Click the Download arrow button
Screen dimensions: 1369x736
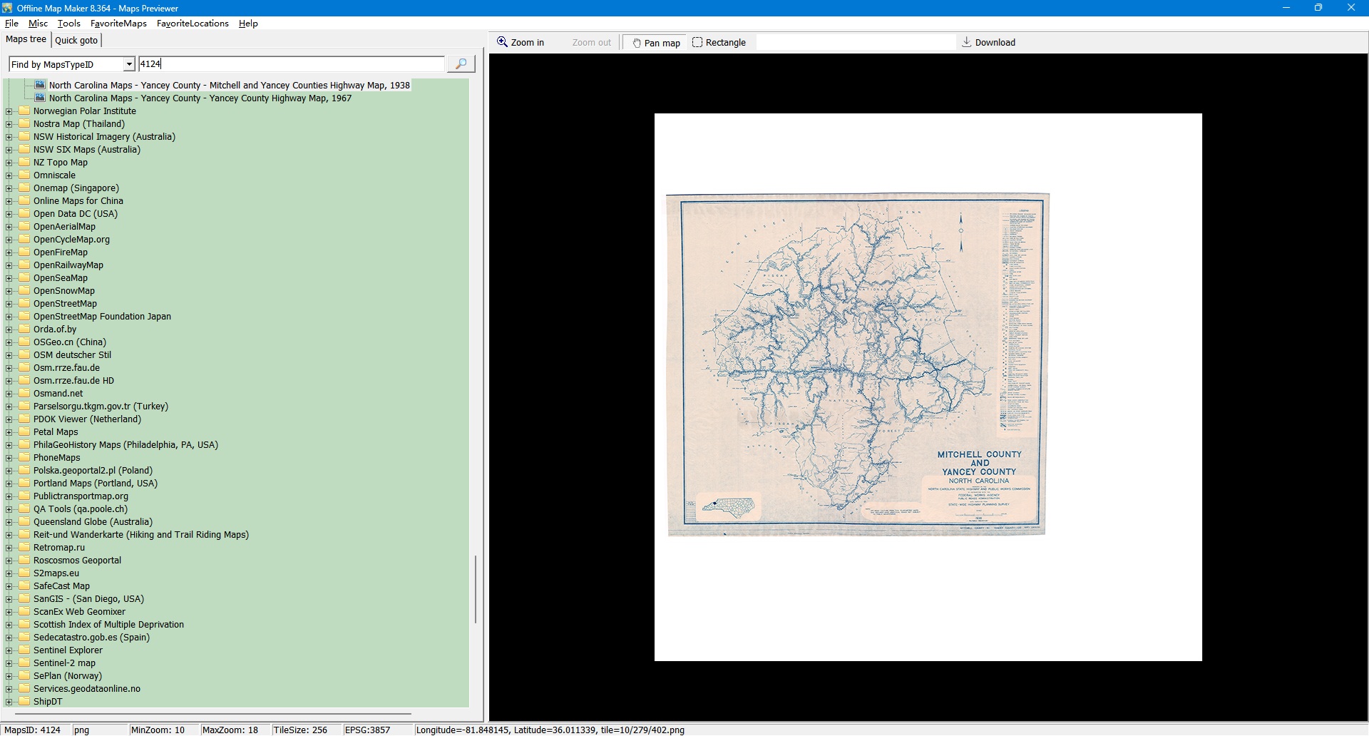[x=988, y=43]
